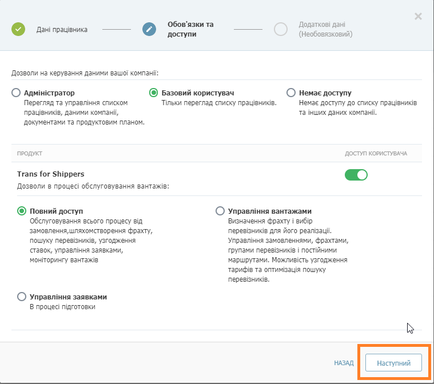
Task: Click the green checkmark step icon
Action: (18, 29)
